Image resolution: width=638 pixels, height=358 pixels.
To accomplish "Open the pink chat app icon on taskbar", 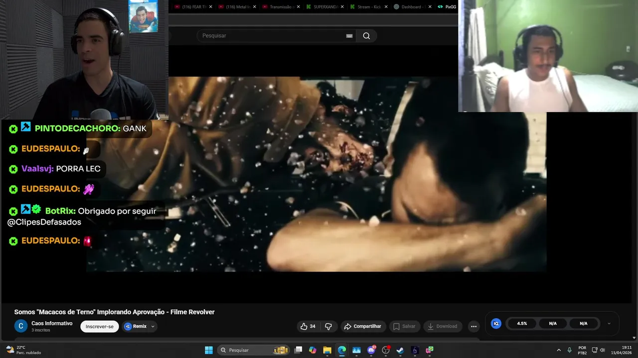I will pos(430,350).
